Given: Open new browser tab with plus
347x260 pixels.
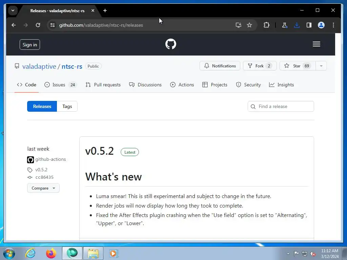Looking at the screenshot, I should point(105,10).
